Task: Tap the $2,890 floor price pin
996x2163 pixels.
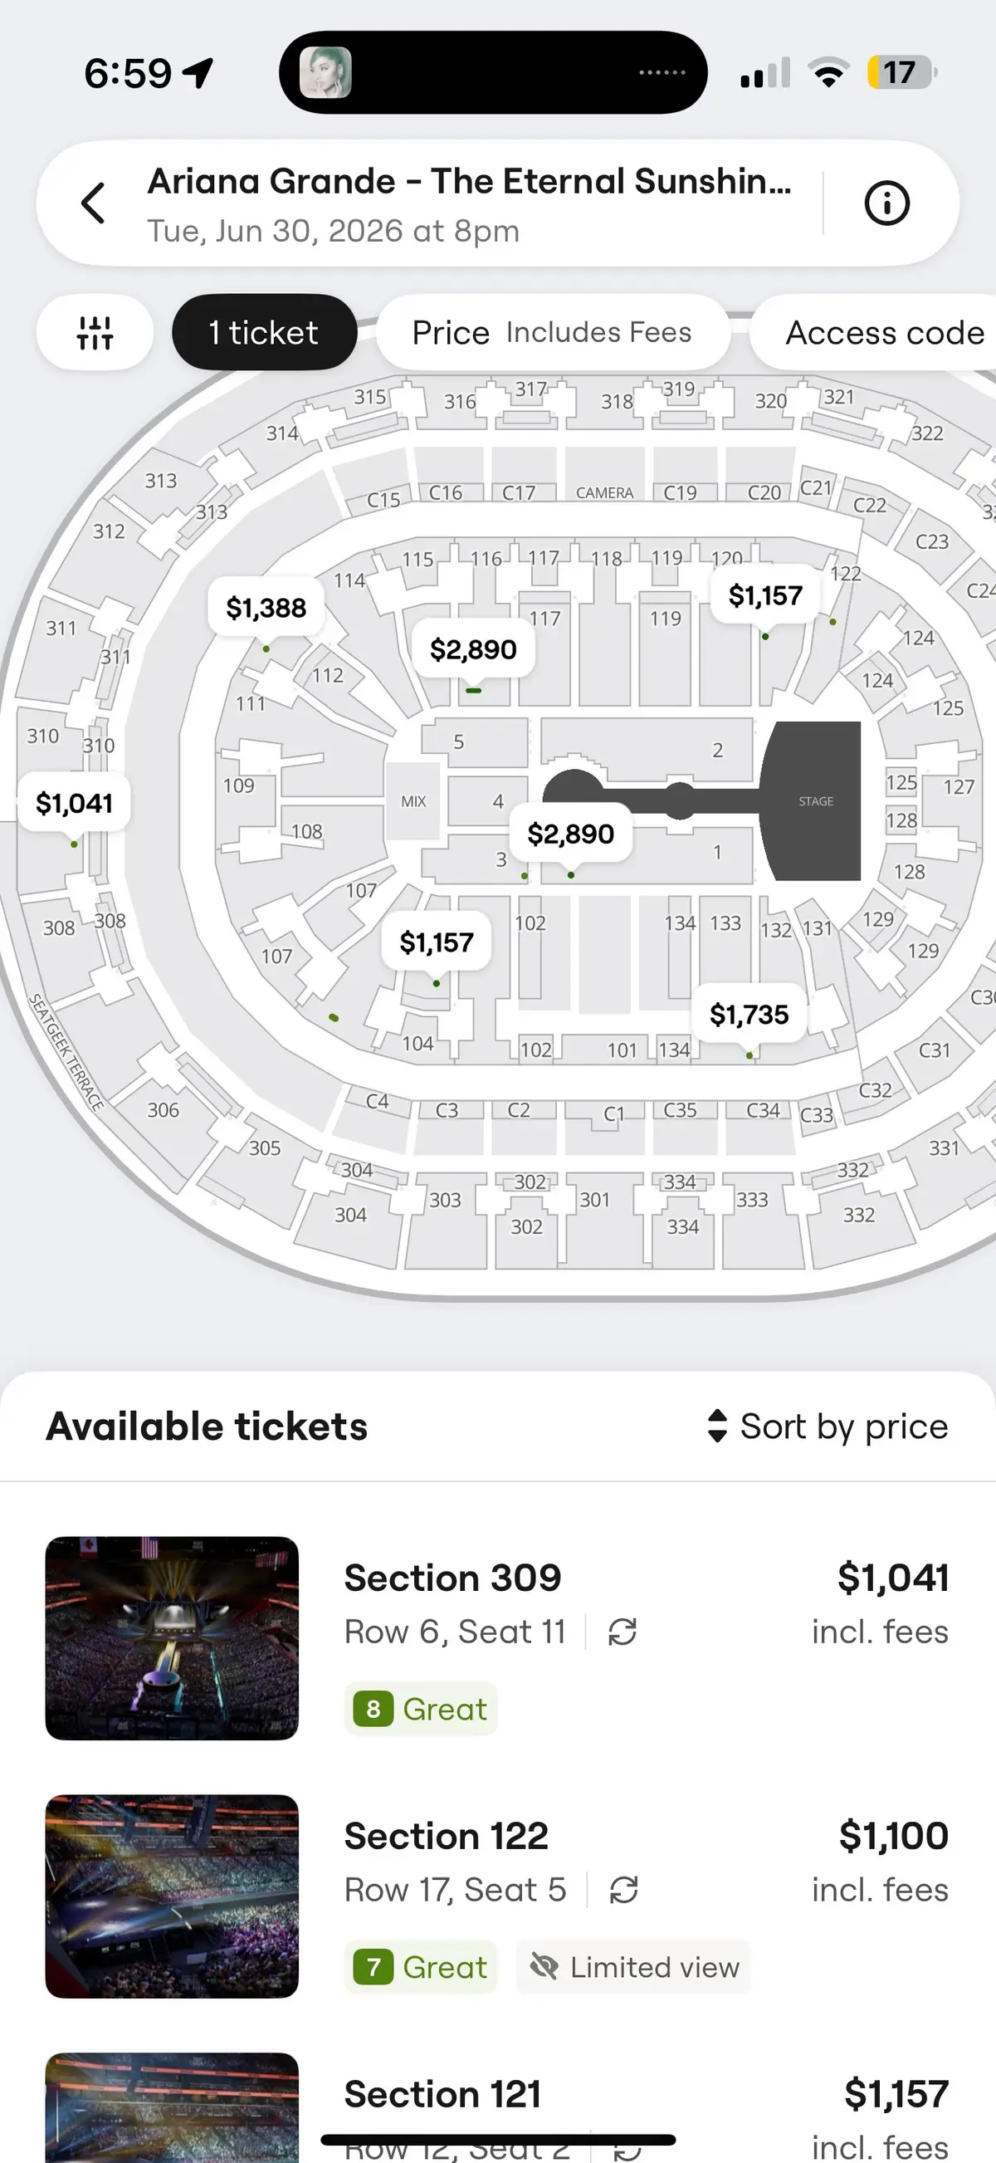Action: coord(570,833)
